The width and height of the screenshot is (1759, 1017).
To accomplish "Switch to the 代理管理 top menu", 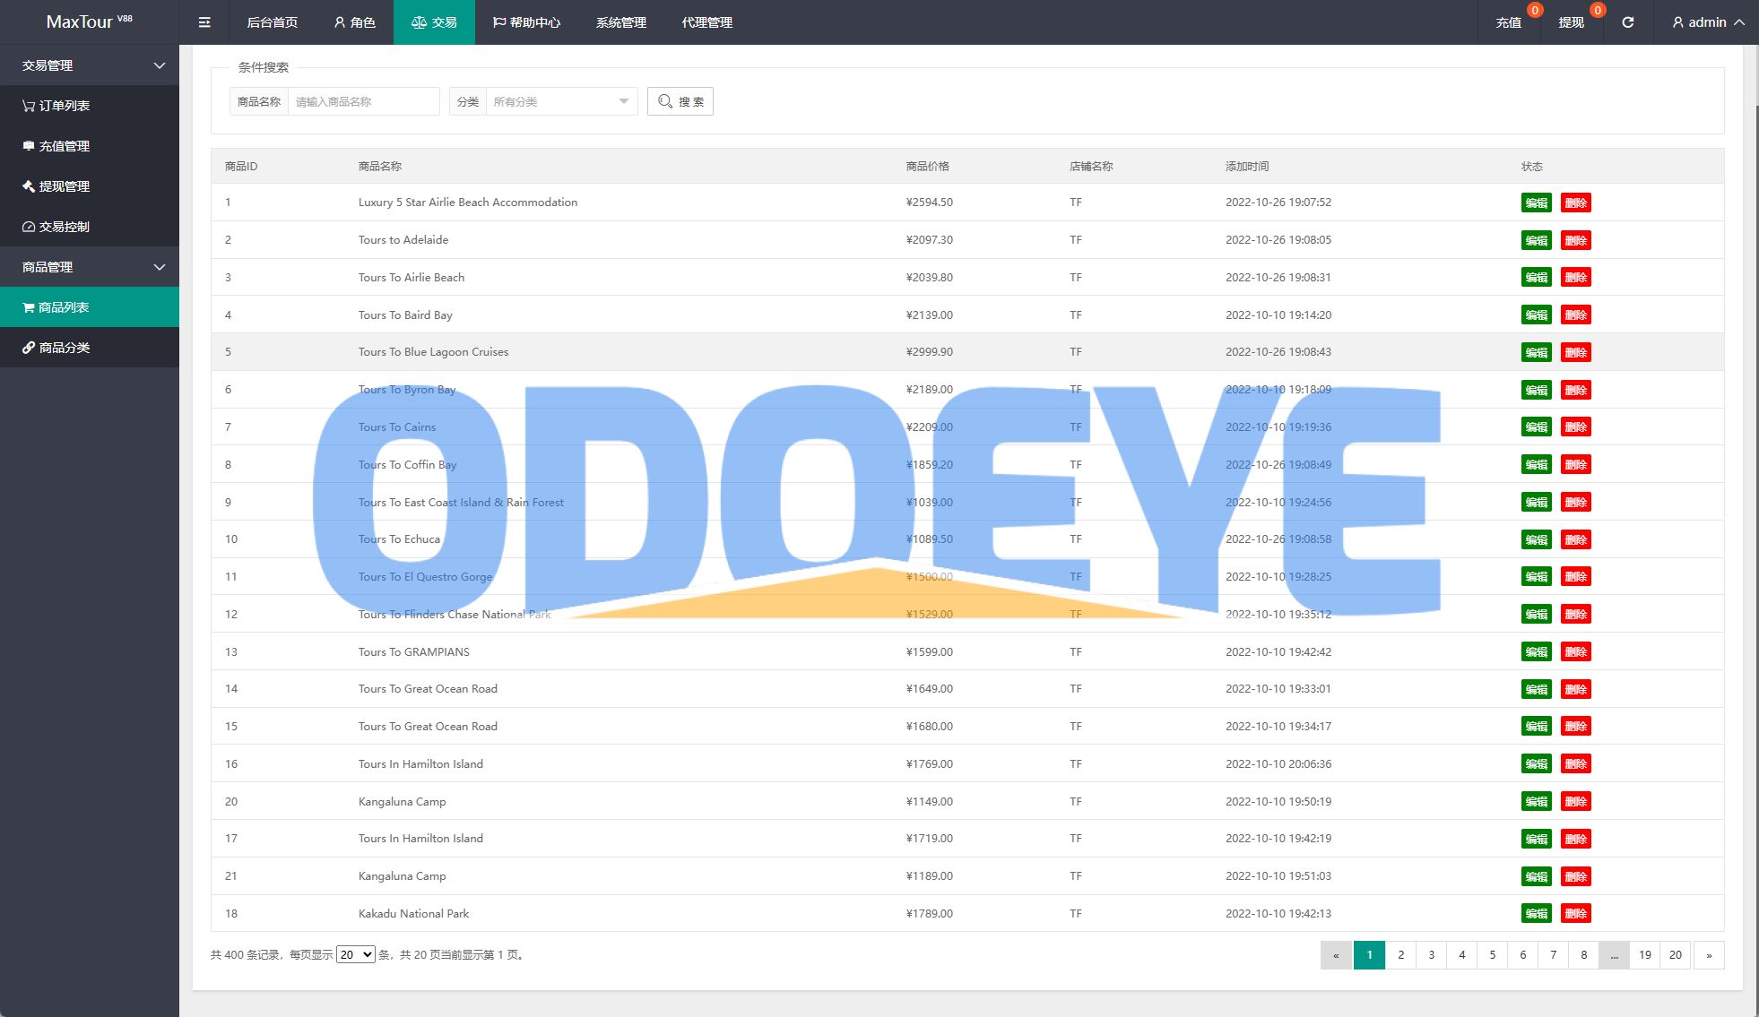I will coord(706,22).
